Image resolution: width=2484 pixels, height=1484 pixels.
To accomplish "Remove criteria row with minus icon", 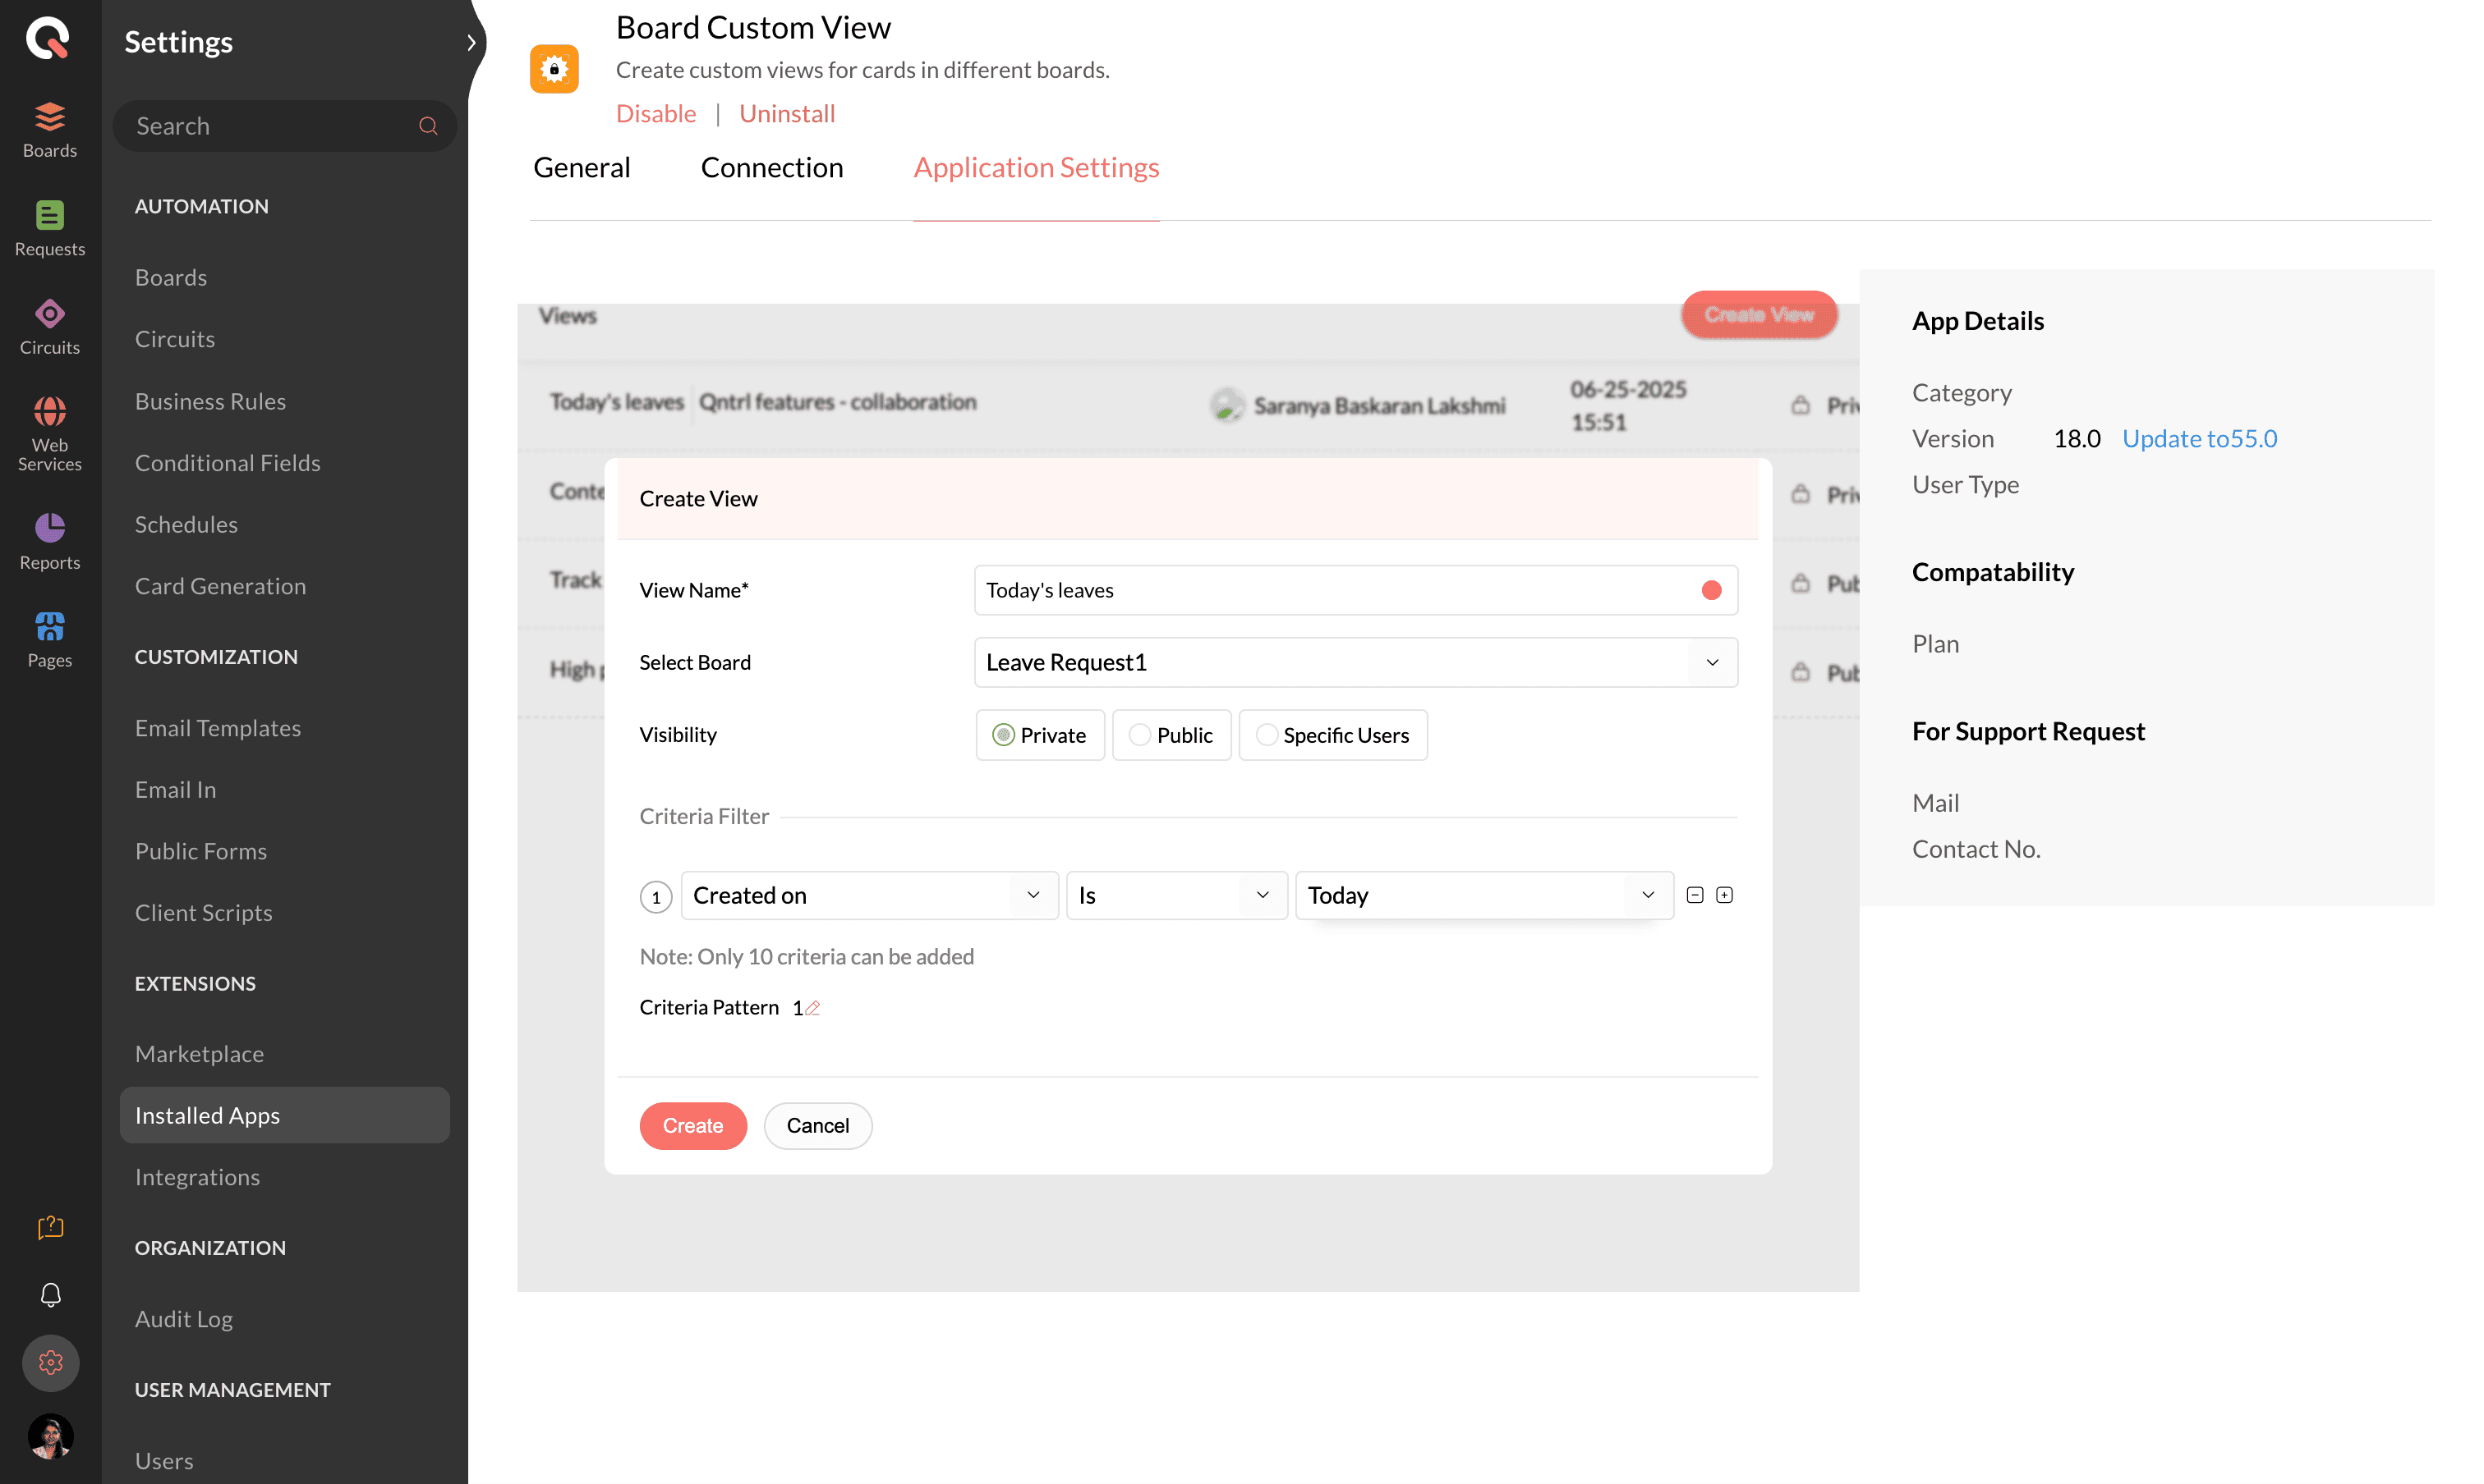I will click(x=1695, y=895).
